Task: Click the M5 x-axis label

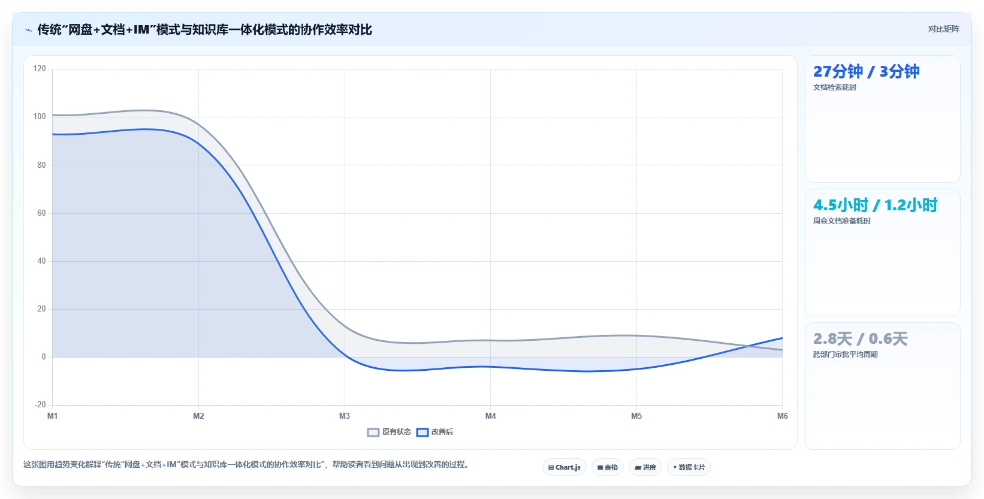Action: 636,416
